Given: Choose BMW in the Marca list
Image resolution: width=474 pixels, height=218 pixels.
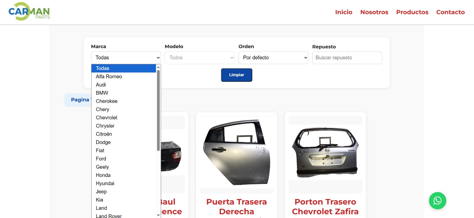Looking at the screenshot, I should pos(102,93).
